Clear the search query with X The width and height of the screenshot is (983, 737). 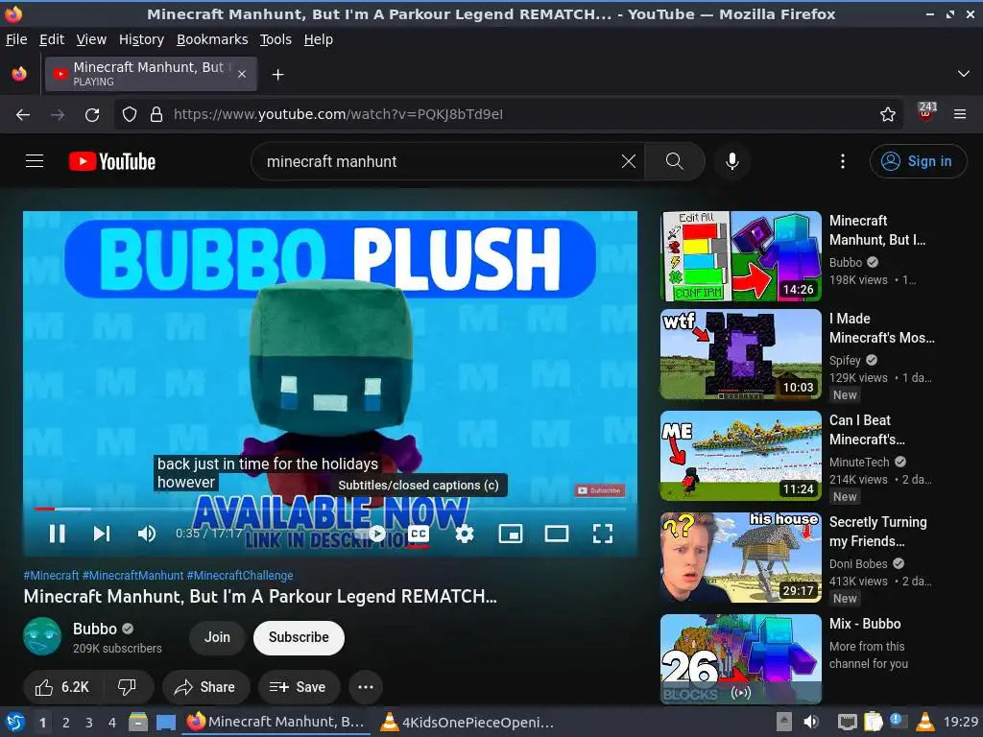coord(628,161)
